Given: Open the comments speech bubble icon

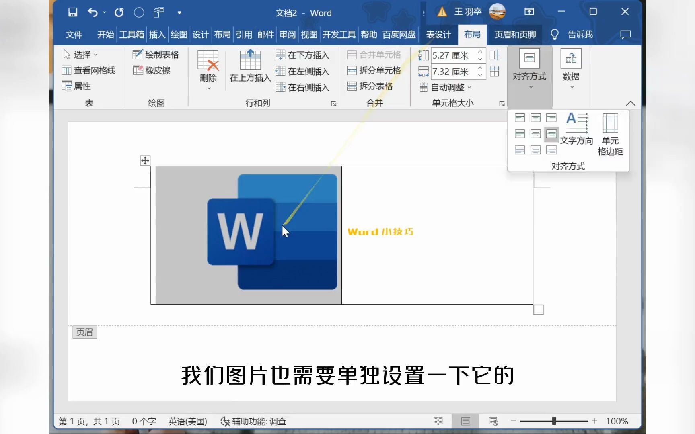Looking at the screenshot, I should [x=625, y=35].
